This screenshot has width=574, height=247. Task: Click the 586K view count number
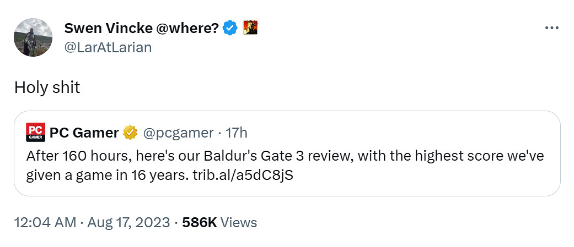pos(199,222)
